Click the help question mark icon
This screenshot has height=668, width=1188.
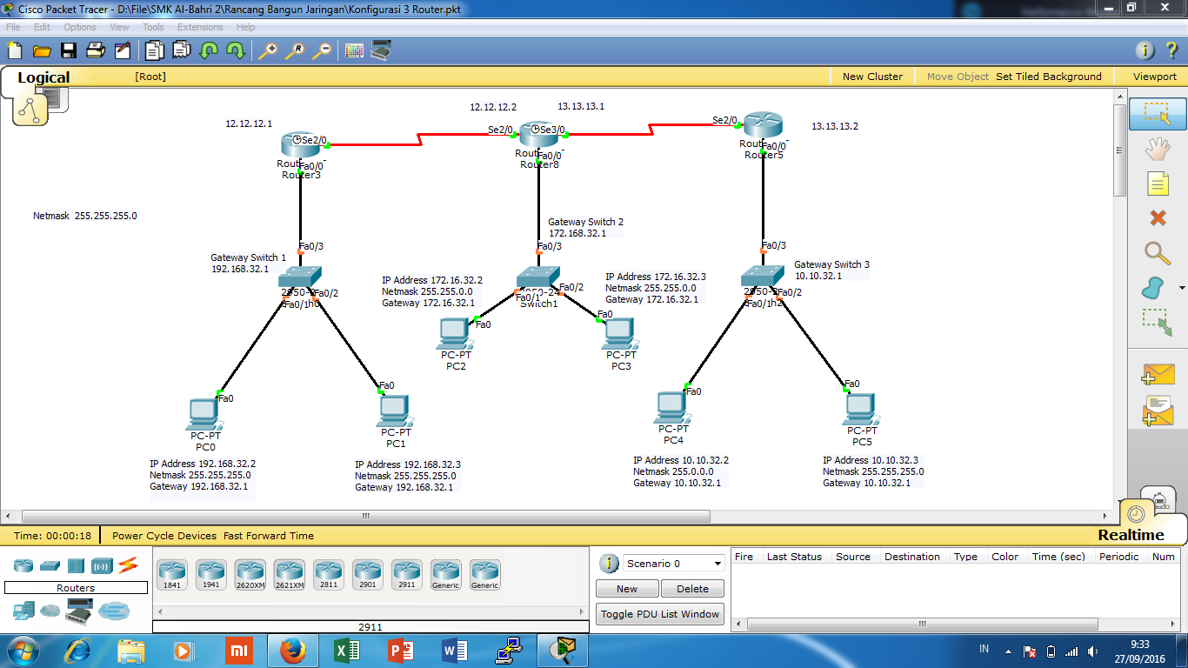(x=1171, y=50)
